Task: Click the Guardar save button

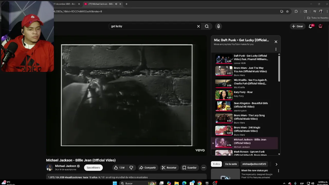Action: click(x=189, y=168)
